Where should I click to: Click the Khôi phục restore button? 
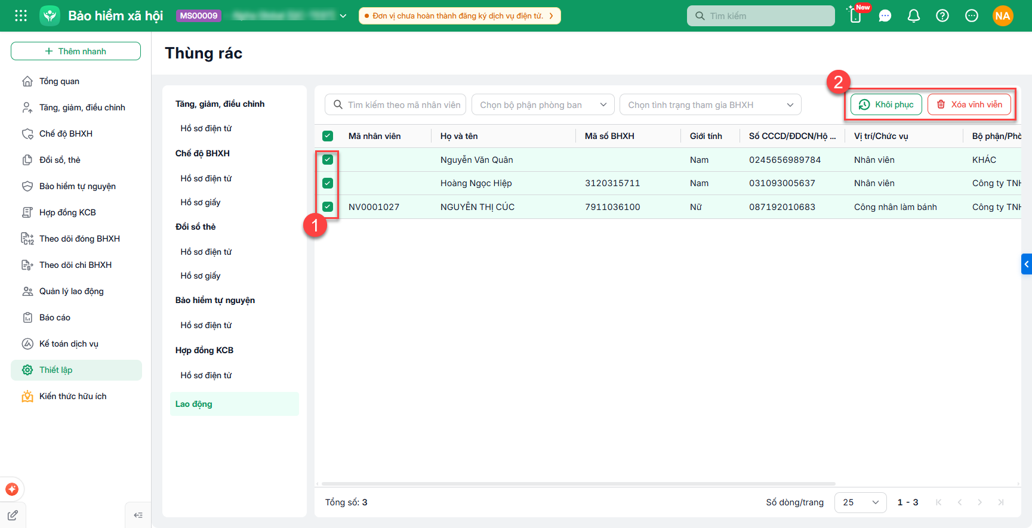pyautogui.click(x=886, y=104)
